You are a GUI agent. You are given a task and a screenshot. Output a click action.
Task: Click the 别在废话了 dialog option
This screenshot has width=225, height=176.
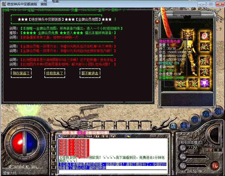21,73
